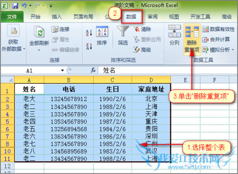Select row 5 header
The height and width of the screenshot is (174, 238).
(8, 122)
